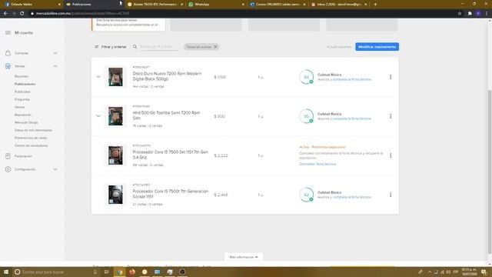Switch to the Orlando Valdes Facebook tab
Screen dimensions: 492x277
tap(32, 5)
